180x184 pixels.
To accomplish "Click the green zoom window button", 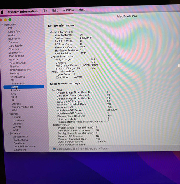I will pos(10,20).
